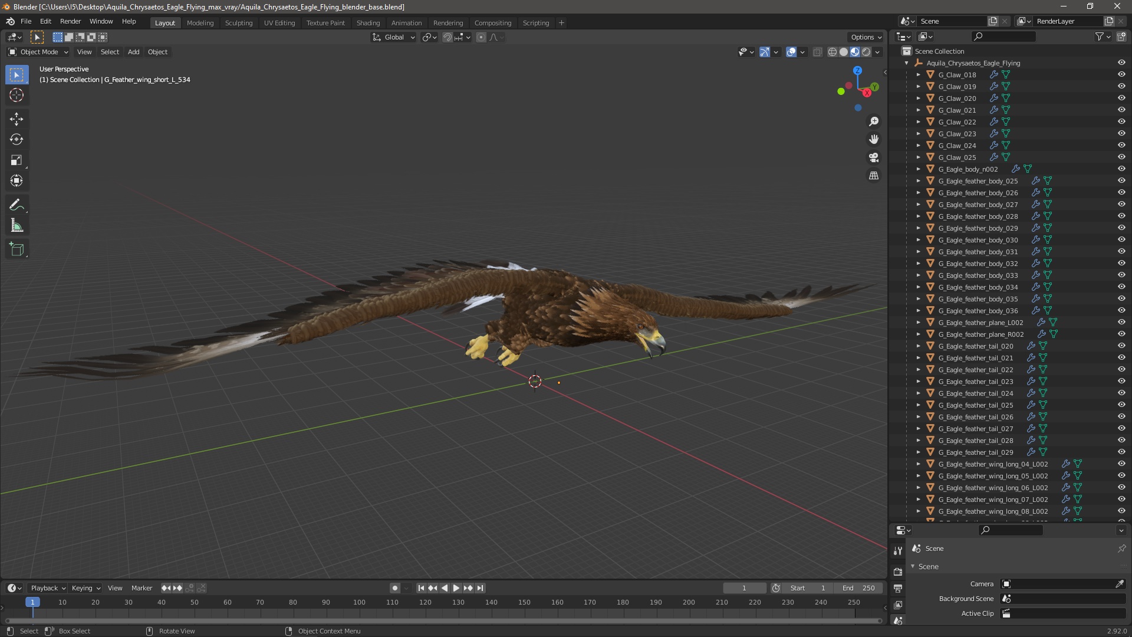The image size is (1132, 637).
Task: Expand G_Eagle_feather_body_030 tree item
Action: (x=918, y=240)
